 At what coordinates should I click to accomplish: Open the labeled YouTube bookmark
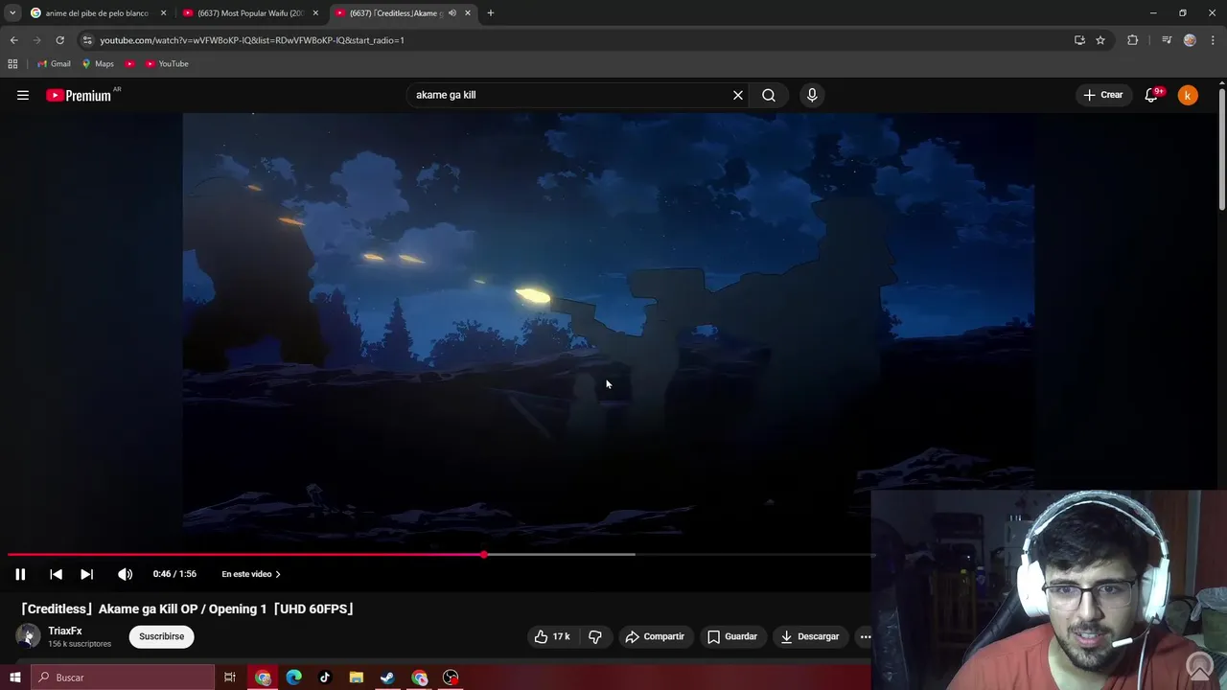167,64
